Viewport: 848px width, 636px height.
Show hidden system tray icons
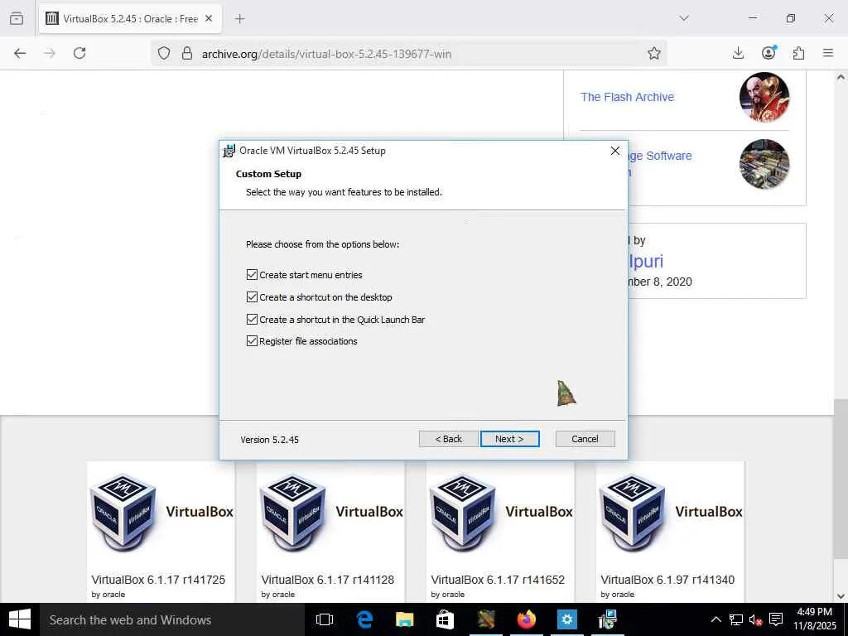(715, 619)
